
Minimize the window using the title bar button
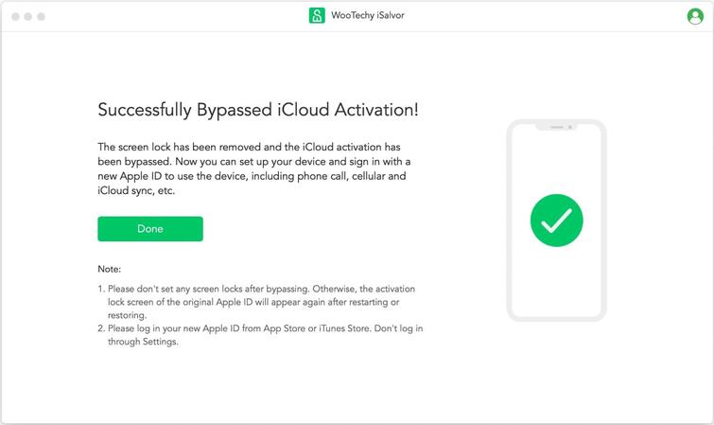pyautogui.click(x=28, y=17)
